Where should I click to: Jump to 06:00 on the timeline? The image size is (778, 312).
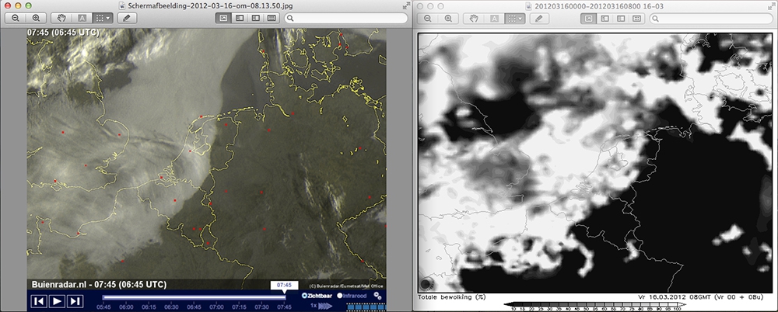[126, 307]
